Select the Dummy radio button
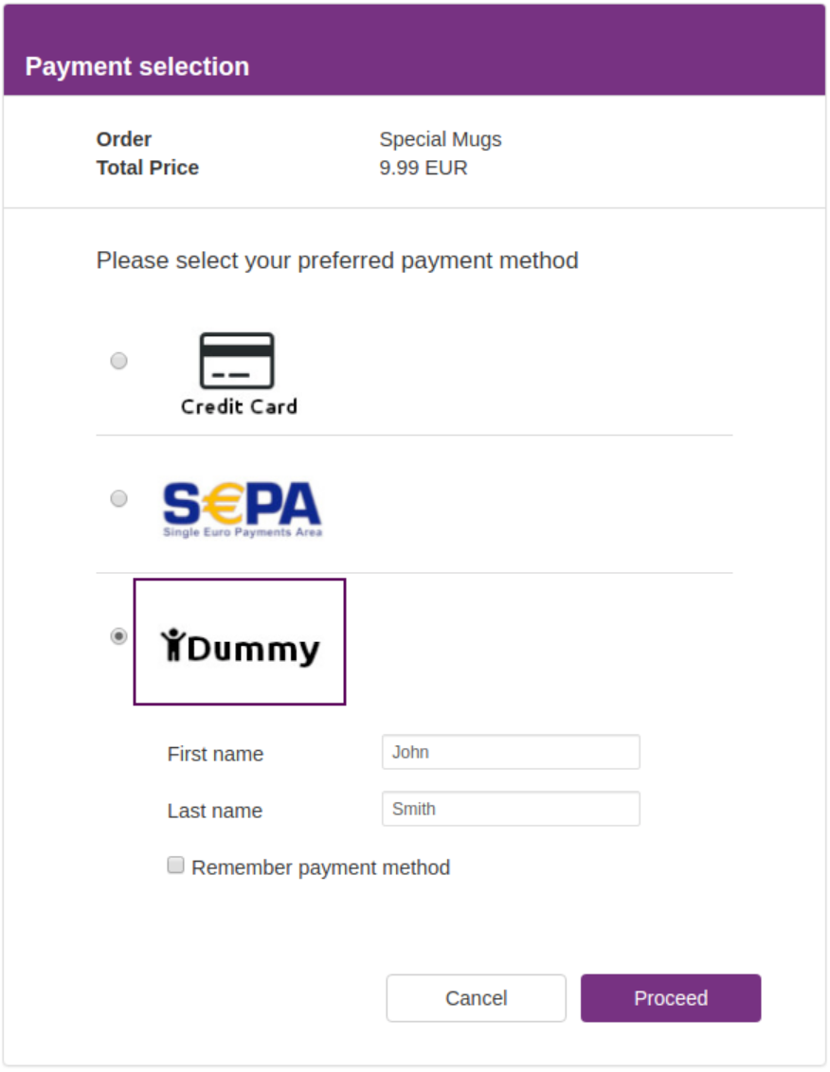The image size is (830, 1072). click(118, 636)
